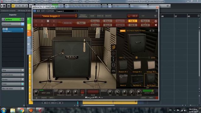
Task: Toggle the noise gate ON switch
Action: (x=82, y=92)
